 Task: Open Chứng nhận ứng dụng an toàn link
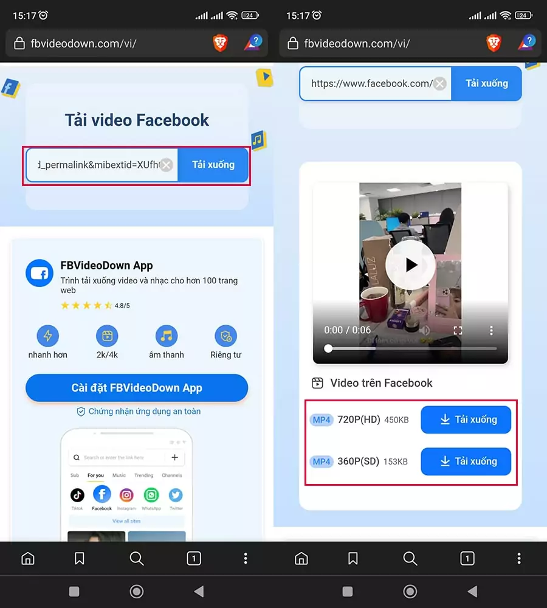(x=139, y=412)
